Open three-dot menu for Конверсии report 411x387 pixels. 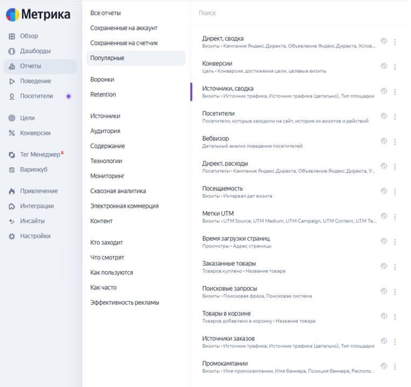click(x=395, y=67)
